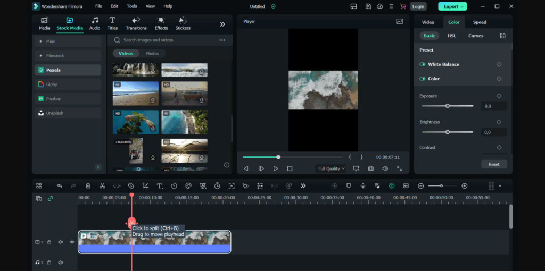The width and height of the screenshot is (545, 271).
Task: Click the Reset button
Action: (x=494, y=164)
